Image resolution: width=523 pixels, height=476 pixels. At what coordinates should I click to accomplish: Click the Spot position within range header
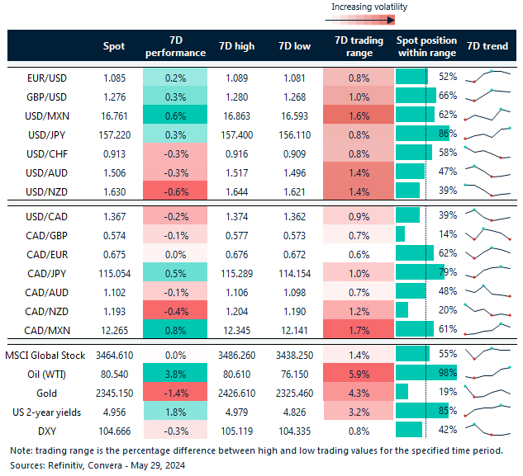tap(426, 46)
